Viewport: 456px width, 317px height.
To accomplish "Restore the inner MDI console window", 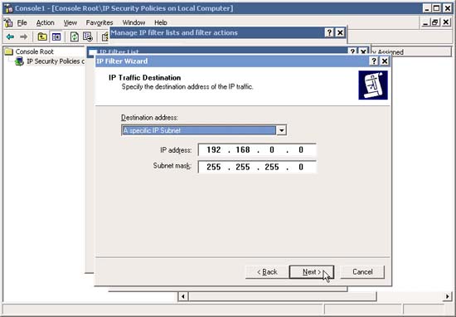I will (435, 22).
